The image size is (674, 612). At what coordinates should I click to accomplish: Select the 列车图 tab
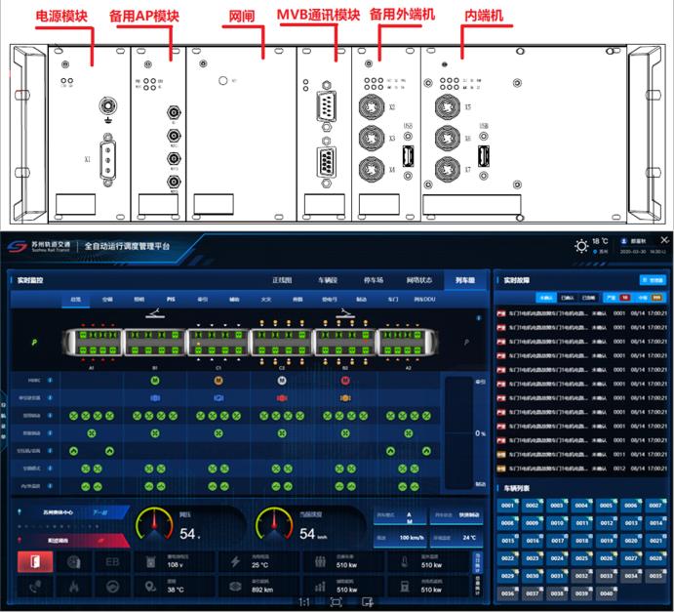tap(465, 280)
